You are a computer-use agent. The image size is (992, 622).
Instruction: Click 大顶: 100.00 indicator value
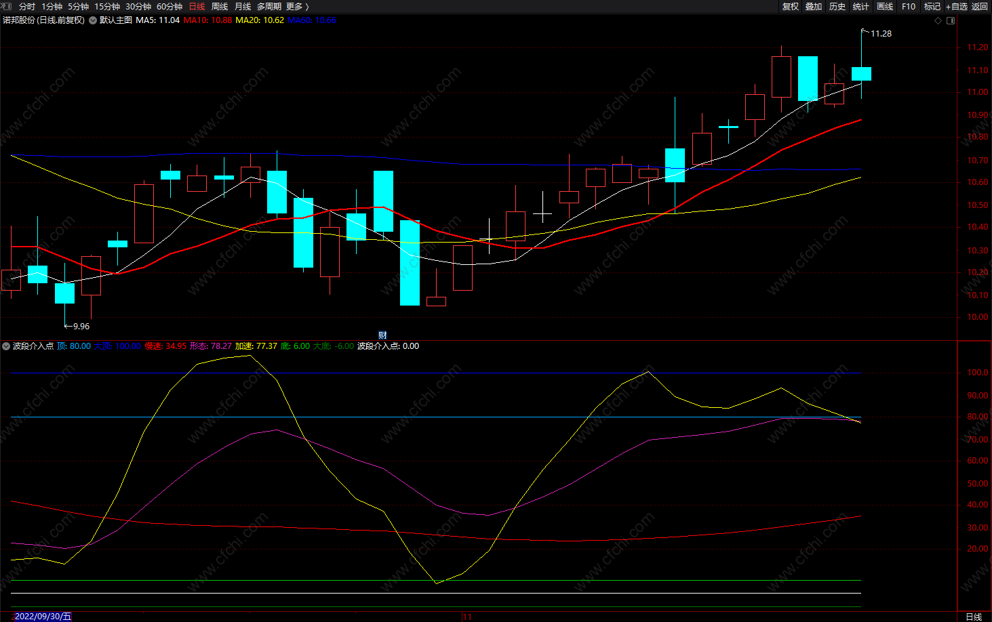pyautogui.click(x=118, y=346)
